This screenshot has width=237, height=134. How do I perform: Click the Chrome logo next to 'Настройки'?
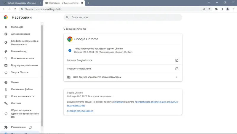click(6, 17)
